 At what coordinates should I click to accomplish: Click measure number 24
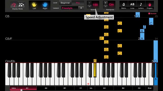click(156, 39)
